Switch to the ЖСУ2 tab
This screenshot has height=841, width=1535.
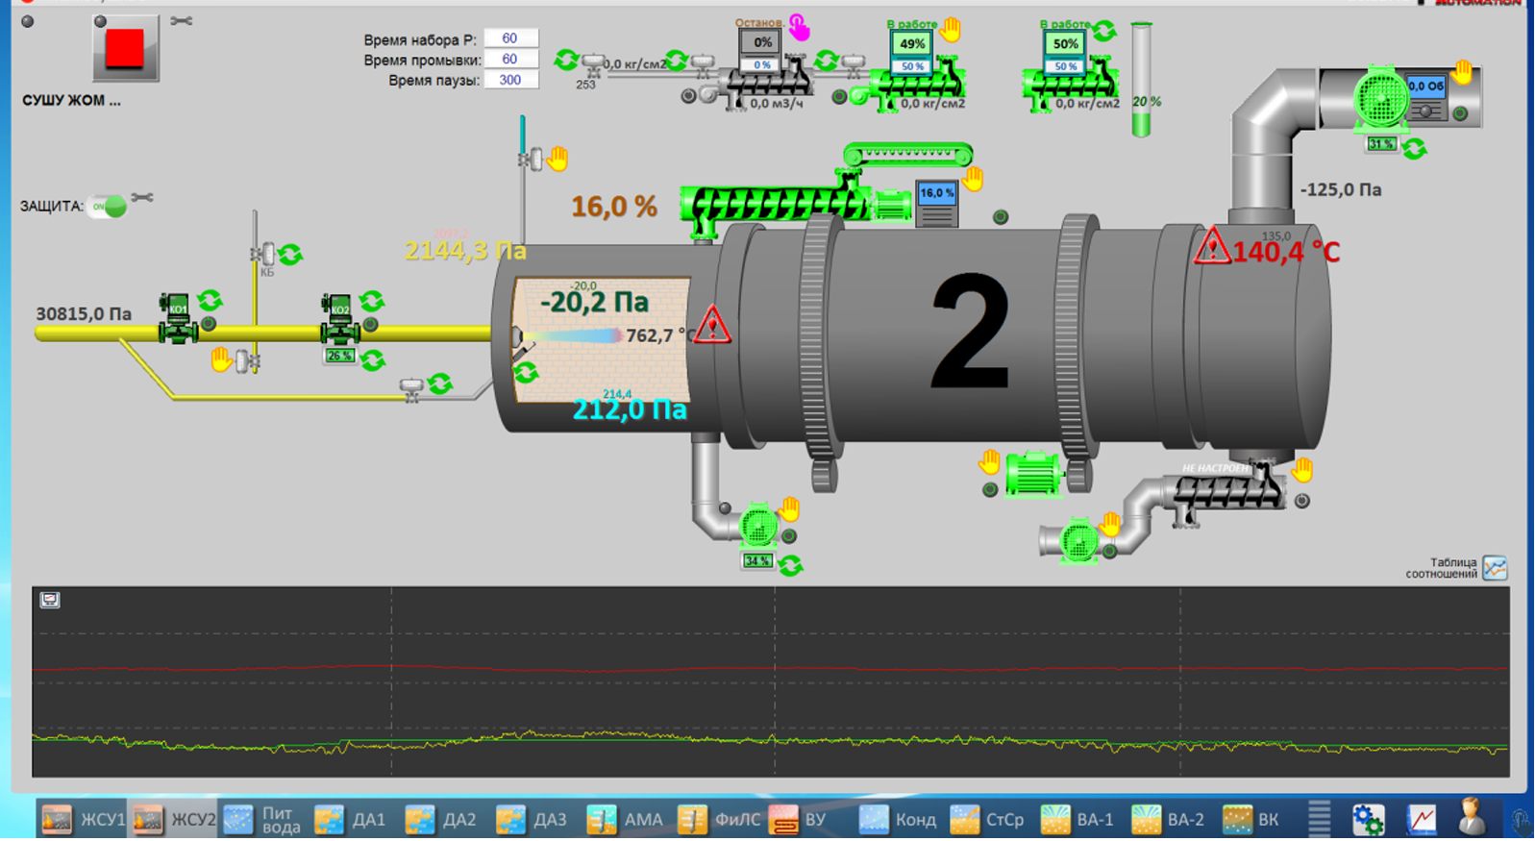tap(173, 820)
